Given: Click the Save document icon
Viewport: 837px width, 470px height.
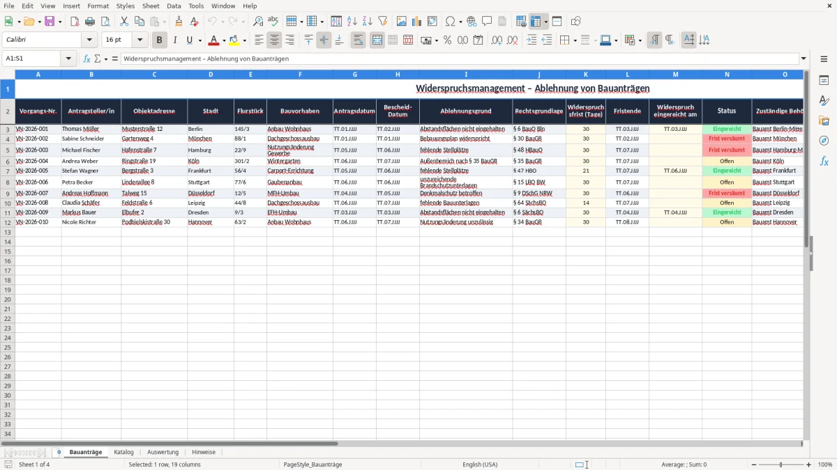Looking at the screenshot, I should [49, 22].
